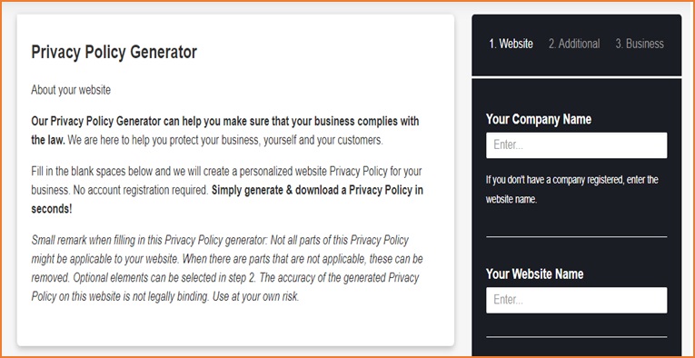Select the "1. Website" step tab
695x358 pixels.
[x=511, y=44]
